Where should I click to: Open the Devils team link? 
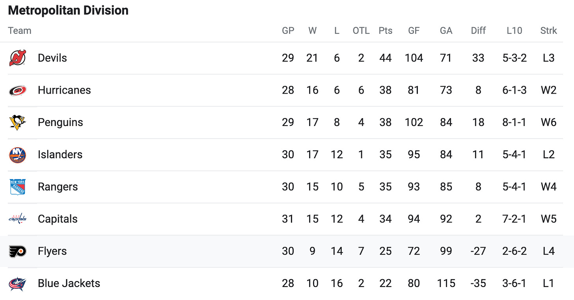tap(52, 58)
